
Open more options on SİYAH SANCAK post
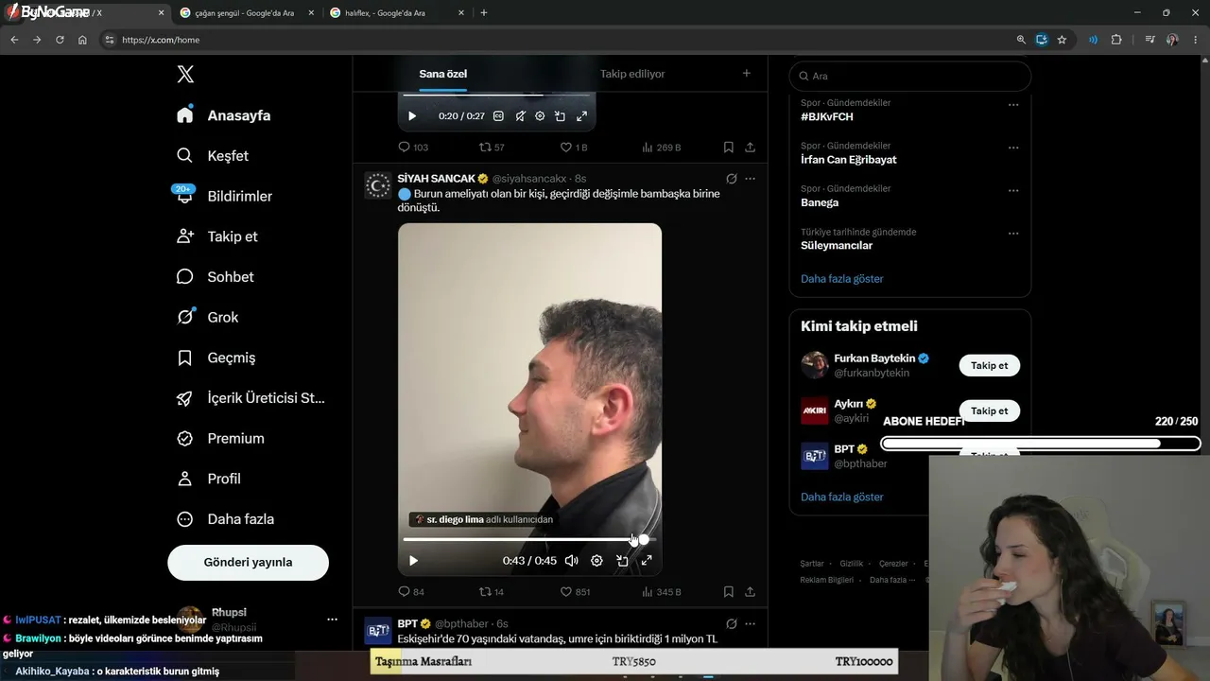coord(750,179)
